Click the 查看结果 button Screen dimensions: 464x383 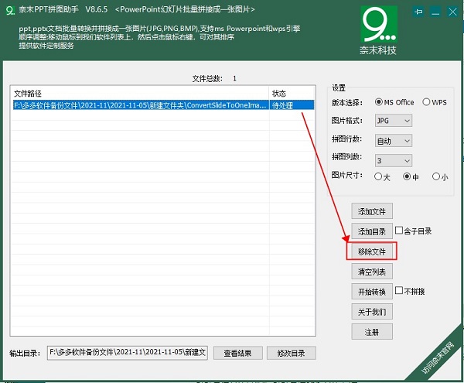[x=238, y=353]
